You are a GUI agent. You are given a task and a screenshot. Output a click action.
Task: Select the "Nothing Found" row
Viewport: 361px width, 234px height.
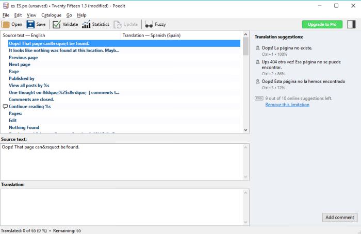pyautogui.click(x=124, y=127)
